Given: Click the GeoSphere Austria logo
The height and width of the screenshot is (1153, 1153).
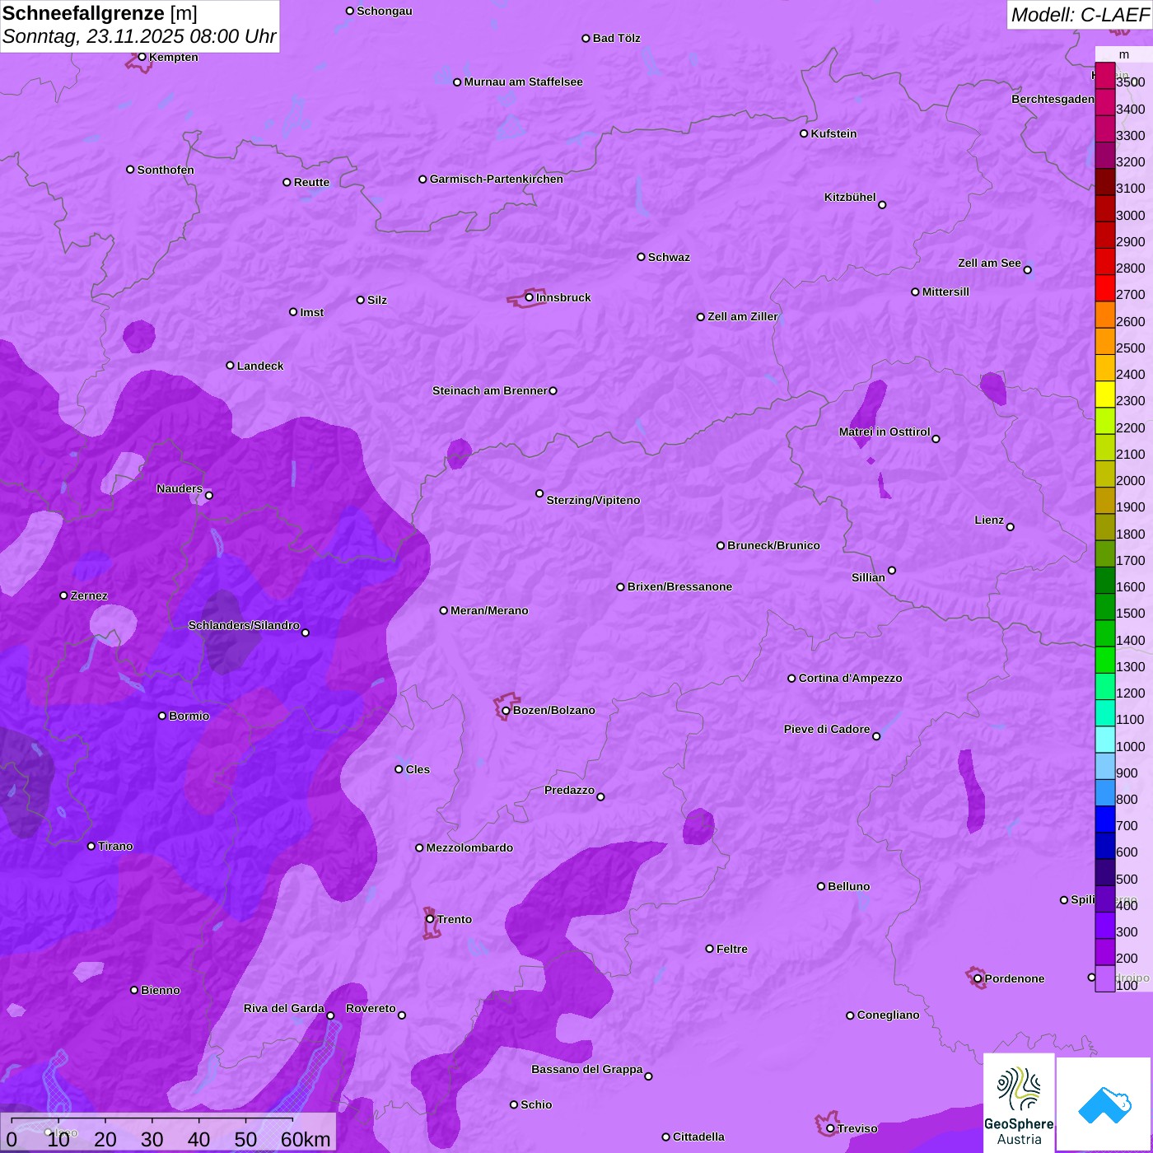Looking at the screenshot, I should [1019, 1102].
